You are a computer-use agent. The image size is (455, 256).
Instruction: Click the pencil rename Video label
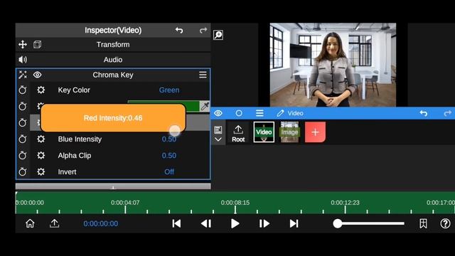coord(290,113)
